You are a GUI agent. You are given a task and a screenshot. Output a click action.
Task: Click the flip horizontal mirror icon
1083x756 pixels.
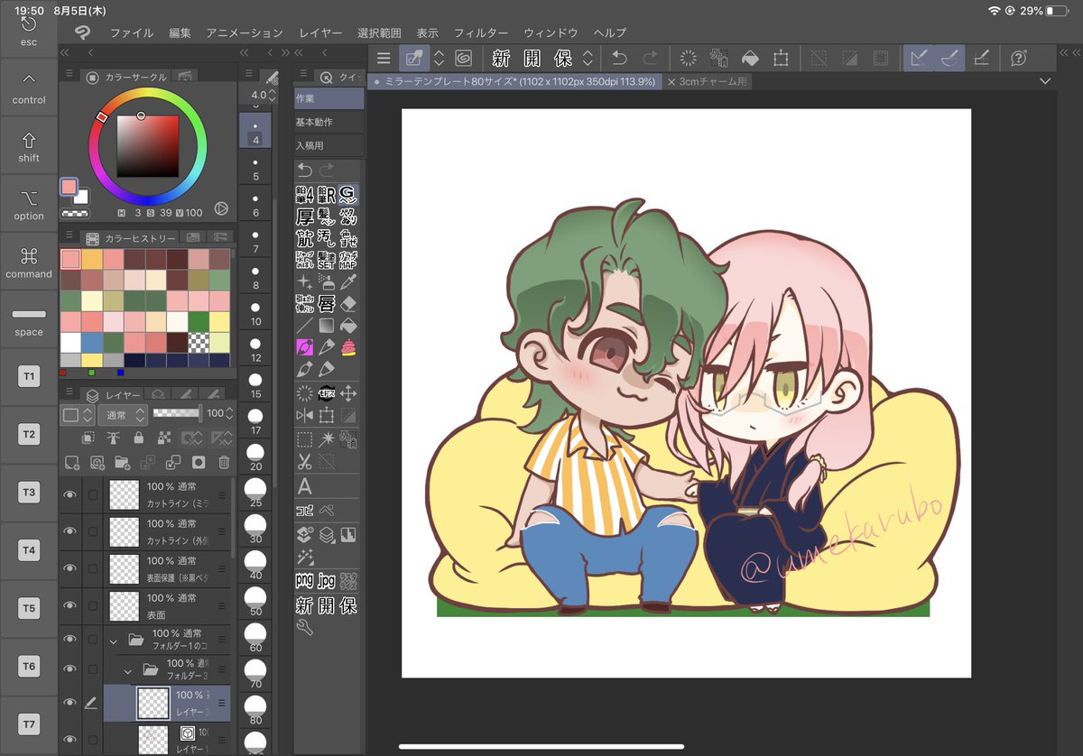[x=304, y=416]
